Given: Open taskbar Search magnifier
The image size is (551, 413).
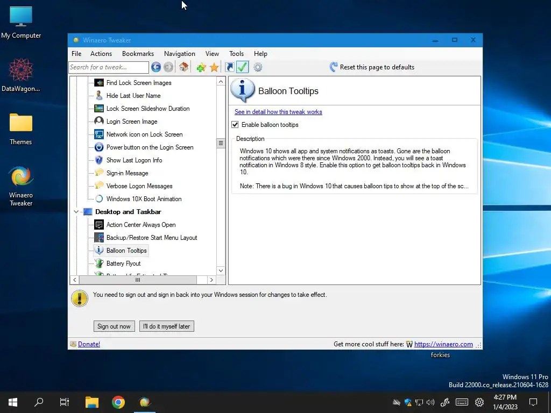Looking at the screenshot, I should 39,402.
